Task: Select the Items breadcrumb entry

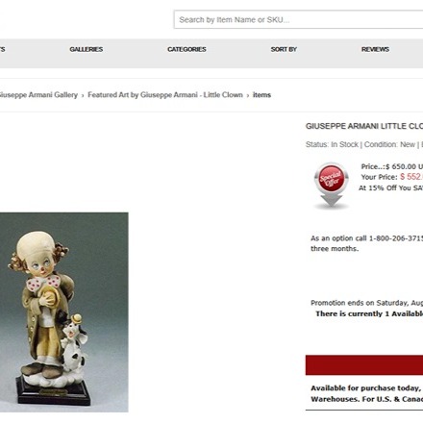Action: pos(261,95)
